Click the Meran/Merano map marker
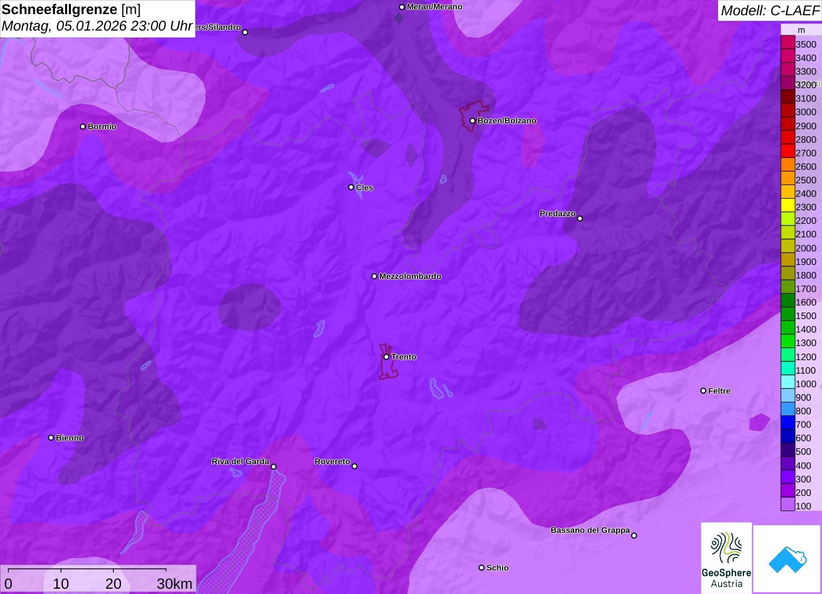822x594 pixels. pos(402,7)
